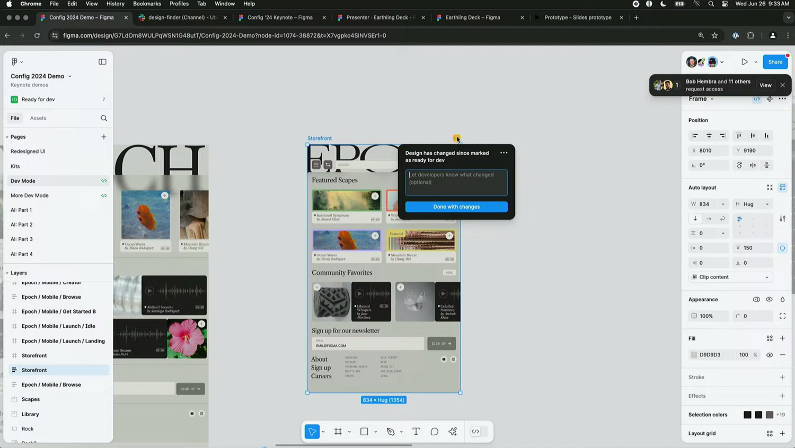This screenshot has width=795, height=448.
Task: Select the Text tool in toolbar
Action: [x=416, y=432]
